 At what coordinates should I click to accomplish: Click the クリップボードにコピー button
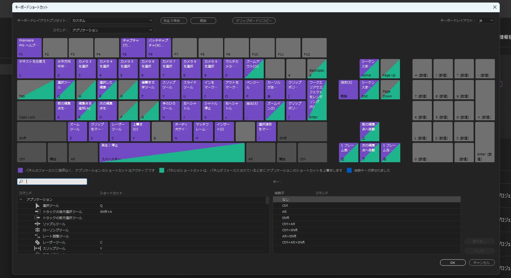coord(254,21)
